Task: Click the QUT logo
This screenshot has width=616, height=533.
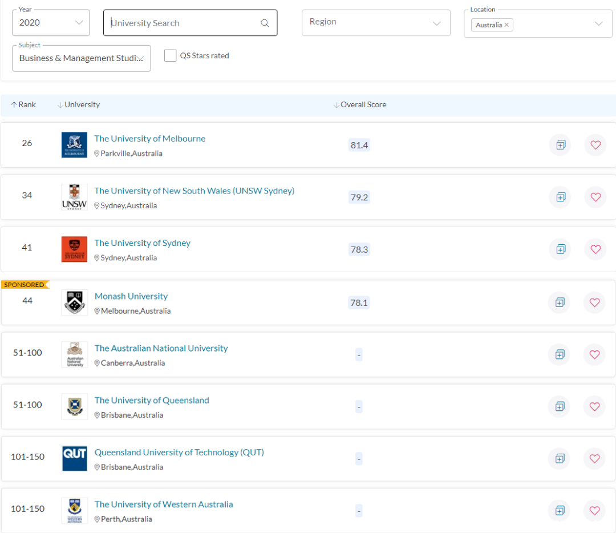Action: (75, 458)
